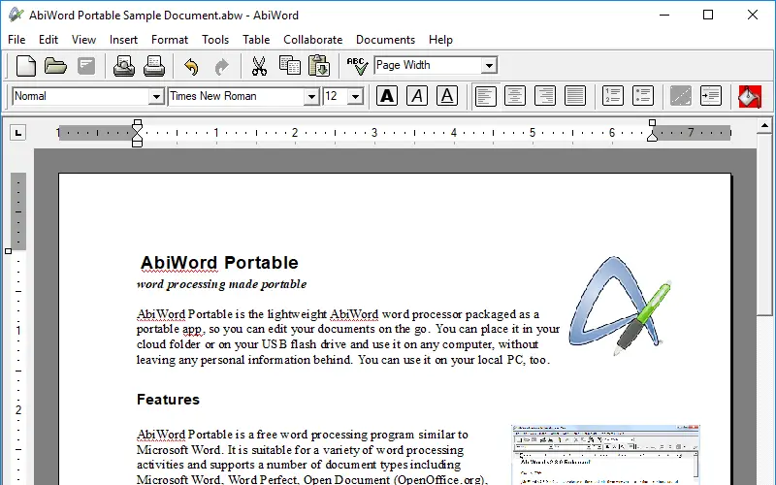Click the tab stop type selector on the ruler
This screenshot has height=485, width=776.
(18, 133)
